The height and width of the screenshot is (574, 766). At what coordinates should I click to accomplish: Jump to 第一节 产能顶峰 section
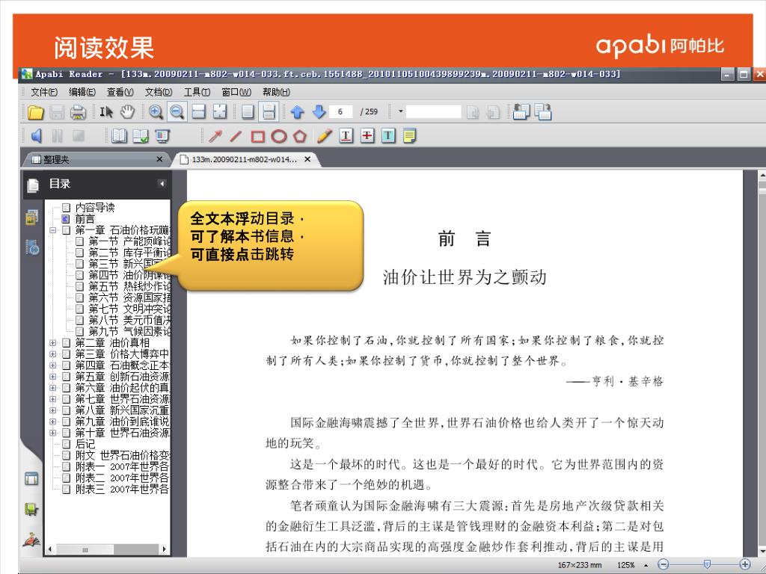[x=129, y=241]
